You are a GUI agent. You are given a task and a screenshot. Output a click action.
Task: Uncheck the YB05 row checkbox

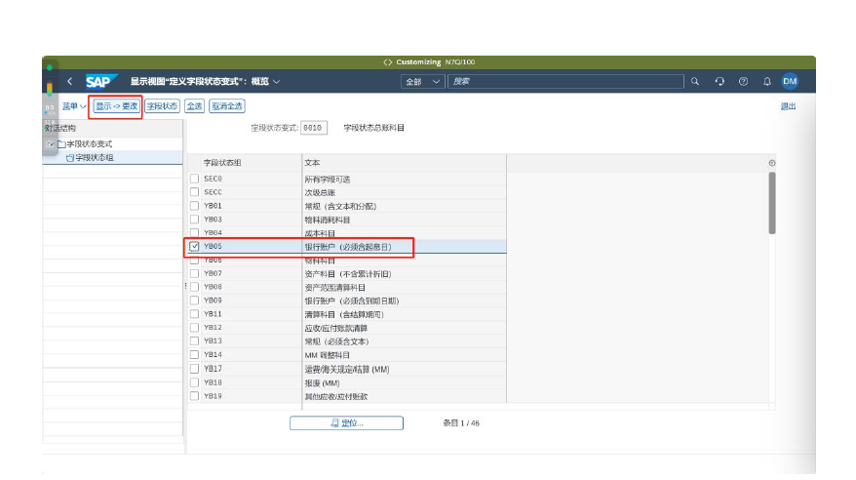coord(194,247)
